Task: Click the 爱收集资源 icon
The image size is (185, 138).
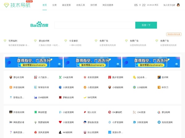Action: pyautogui.click(x=85, y=122)
